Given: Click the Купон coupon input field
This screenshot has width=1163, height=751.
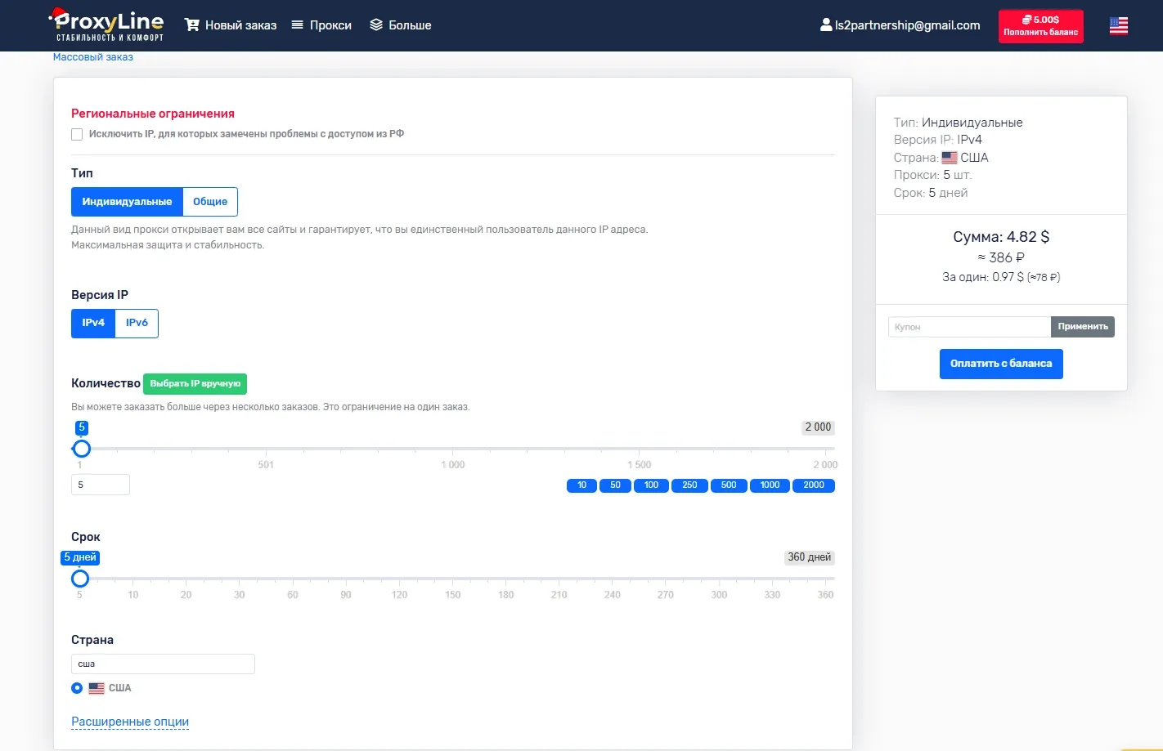Looking at the screenshot, I should (969, 327).
